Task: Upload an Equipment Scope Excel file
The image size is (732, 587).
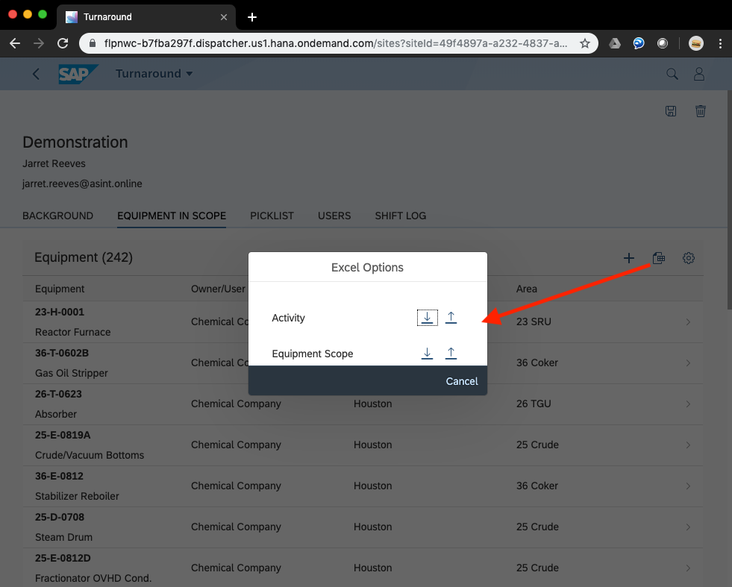Action: click(x=451, y=354)
